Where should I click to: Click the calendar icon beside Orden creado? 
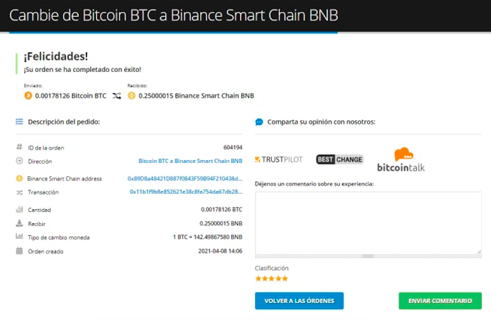tap(20, 251)
